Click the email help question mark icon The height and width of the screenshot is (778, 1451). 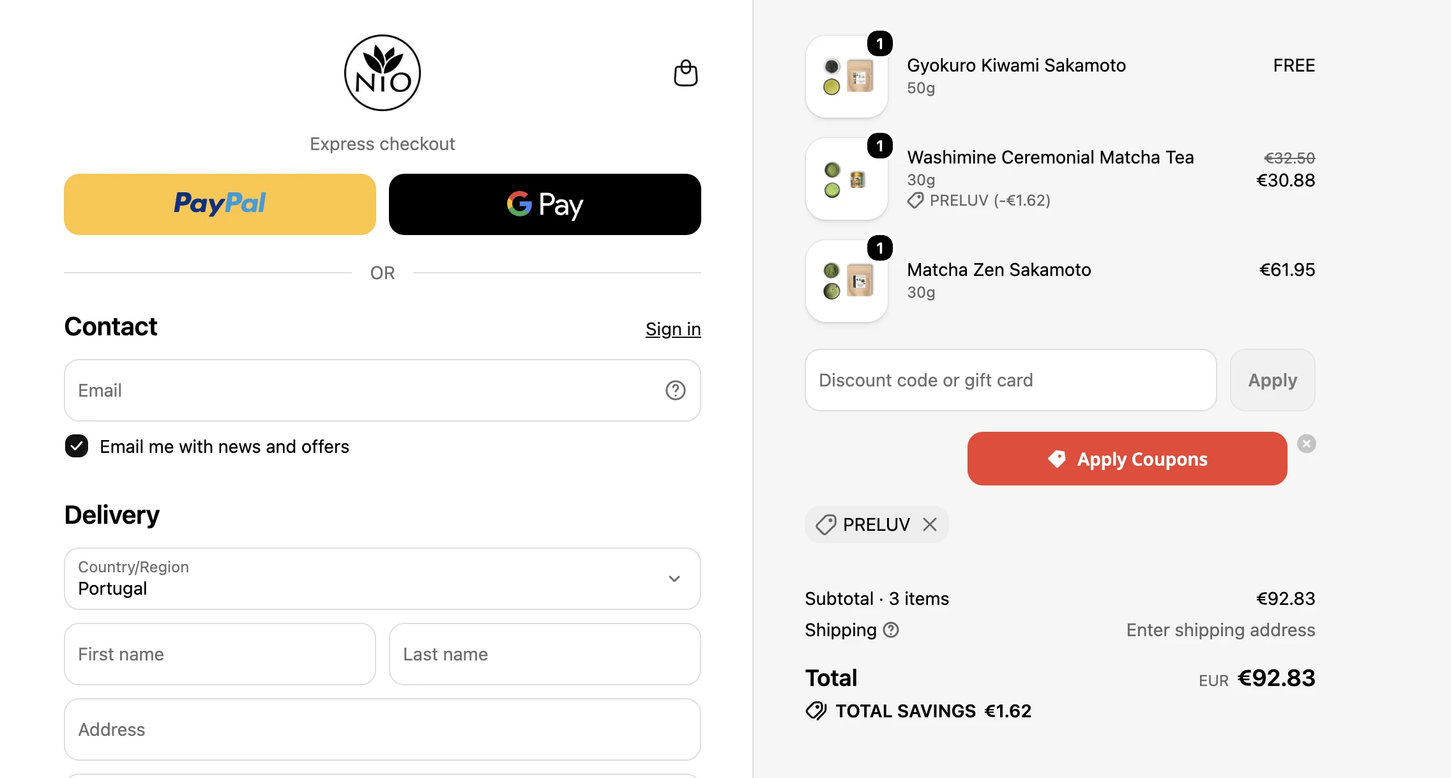tap(675, 390)
